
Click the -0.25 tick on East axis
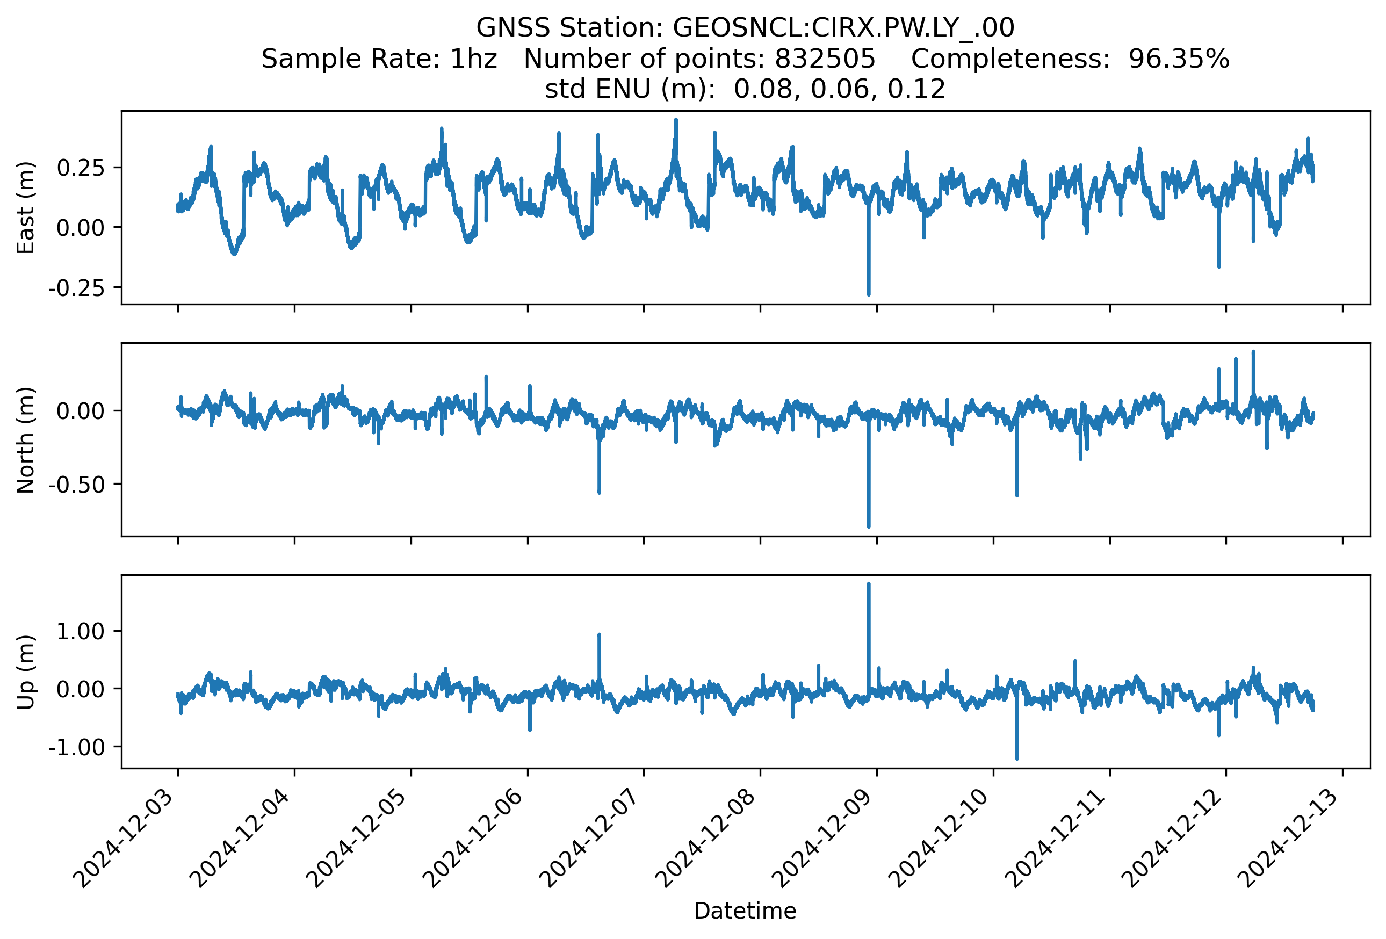(76, 288)
